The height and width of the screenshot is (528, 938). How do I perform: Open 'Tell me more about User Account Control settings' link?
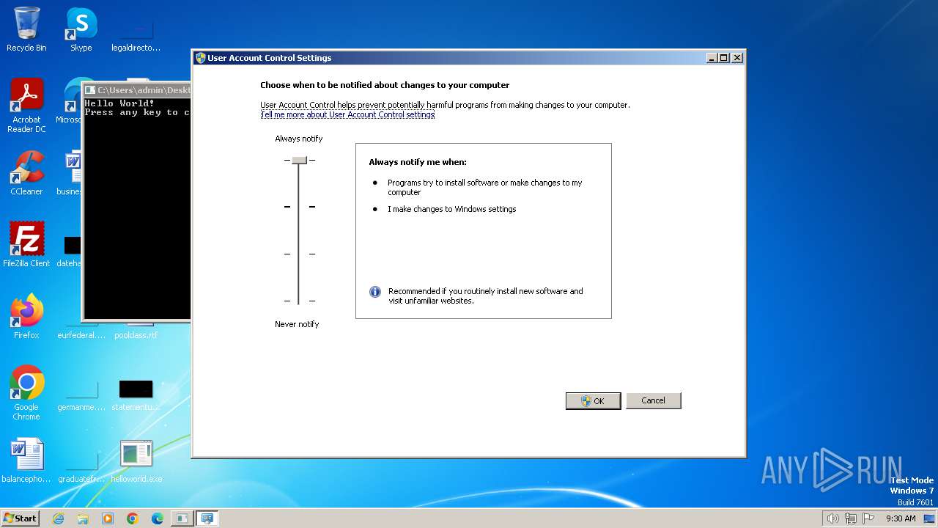tap(347, 114)
